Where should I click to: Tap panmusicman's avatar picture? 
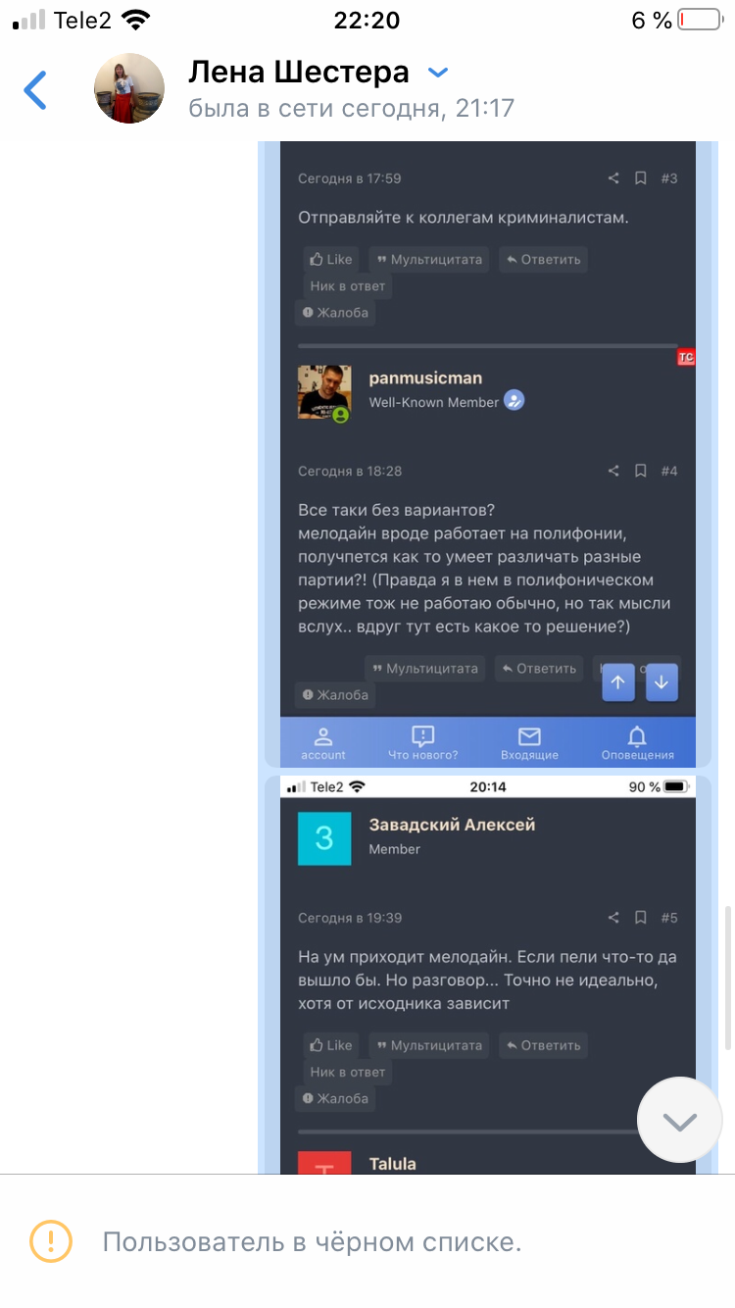[x=324, y=392]
